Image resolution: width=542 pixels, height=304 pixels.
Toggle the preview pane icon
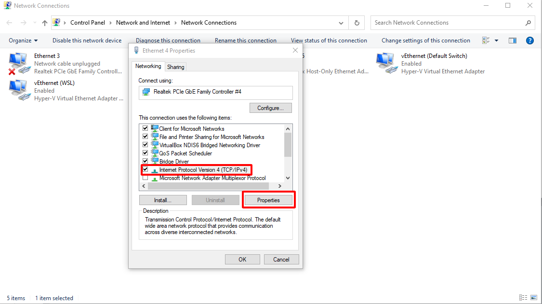click(513, 41)
